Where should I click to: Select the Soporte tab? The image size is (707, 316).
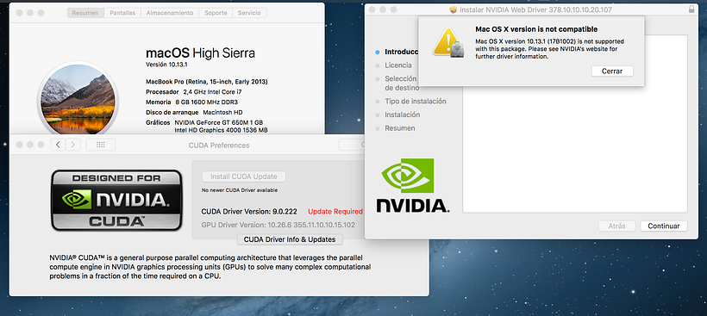pos(216,13)
